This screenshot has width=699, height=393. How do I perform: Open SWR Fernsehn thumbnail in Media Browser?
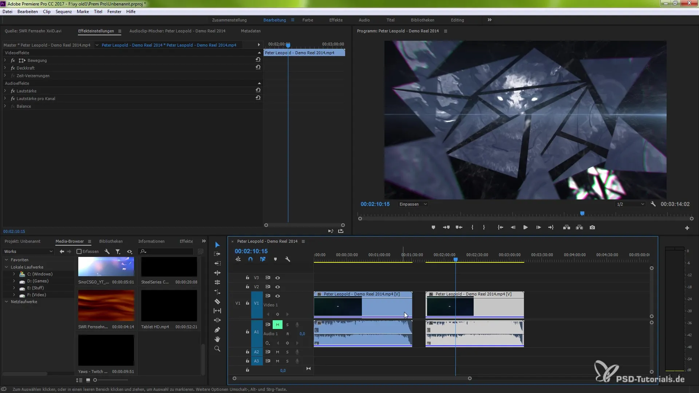tap(106, 306)
